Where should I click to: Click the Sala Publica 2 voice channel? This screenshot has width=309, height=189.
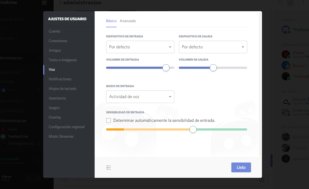pos(12,111)
